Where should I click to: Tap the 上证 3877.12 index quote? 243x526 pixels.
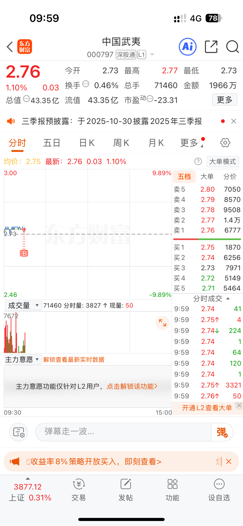coord(30,492)
